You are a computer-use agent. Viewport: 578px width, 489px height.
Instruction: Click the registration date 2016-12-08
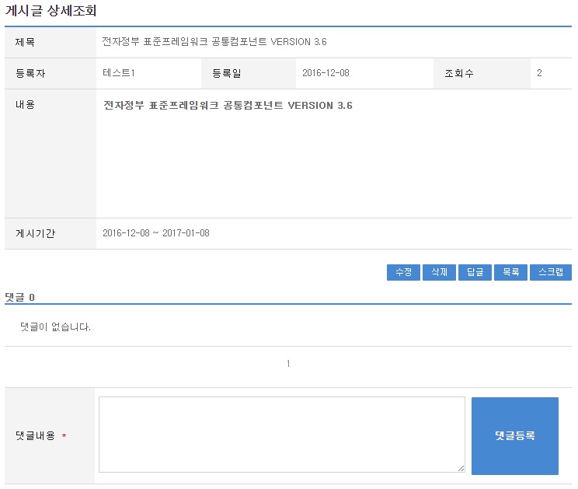tap(326, 74)
